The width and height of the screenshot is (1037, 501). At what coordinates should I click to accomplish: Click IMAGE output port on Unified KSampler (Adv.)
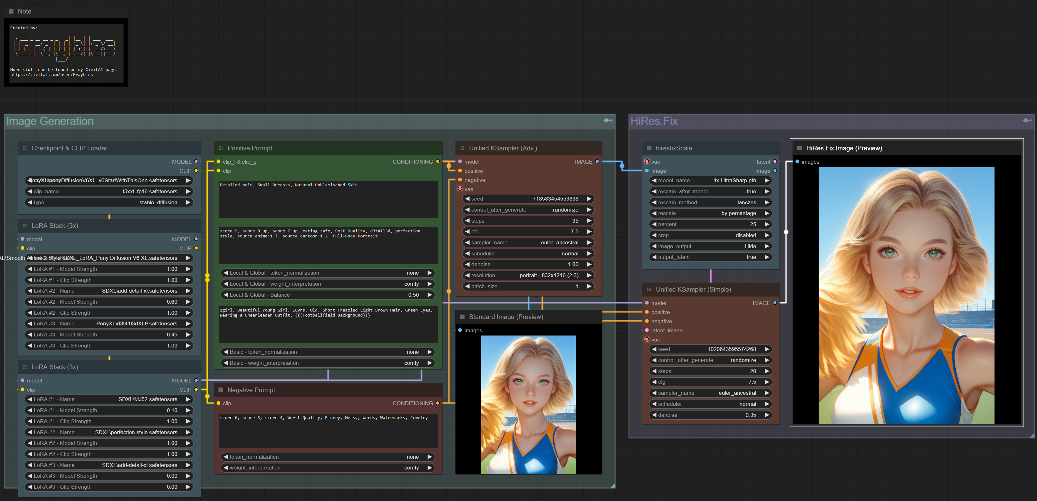597,161
